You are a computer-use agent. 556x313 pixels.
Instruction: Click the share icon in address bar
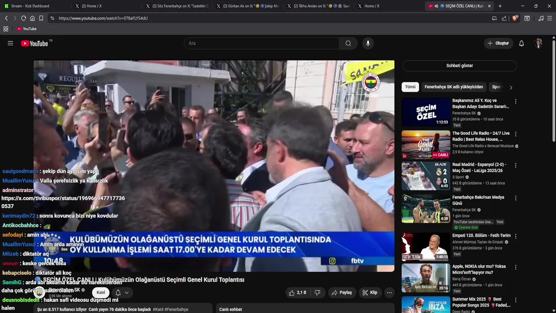click(x=504, y=18)
